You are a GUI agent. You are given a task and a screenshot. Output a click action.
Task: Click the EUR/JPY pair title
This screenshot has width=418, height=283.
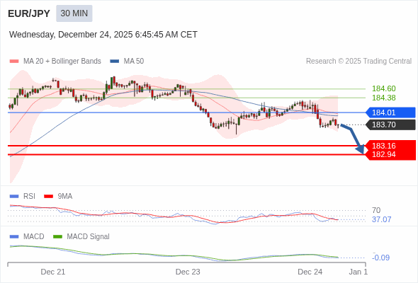point(29,13)
